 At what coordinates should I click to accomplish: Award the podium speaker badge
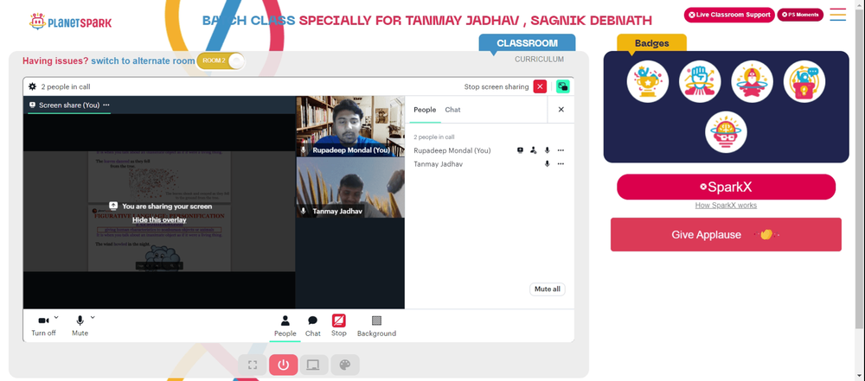pos(804,81)
